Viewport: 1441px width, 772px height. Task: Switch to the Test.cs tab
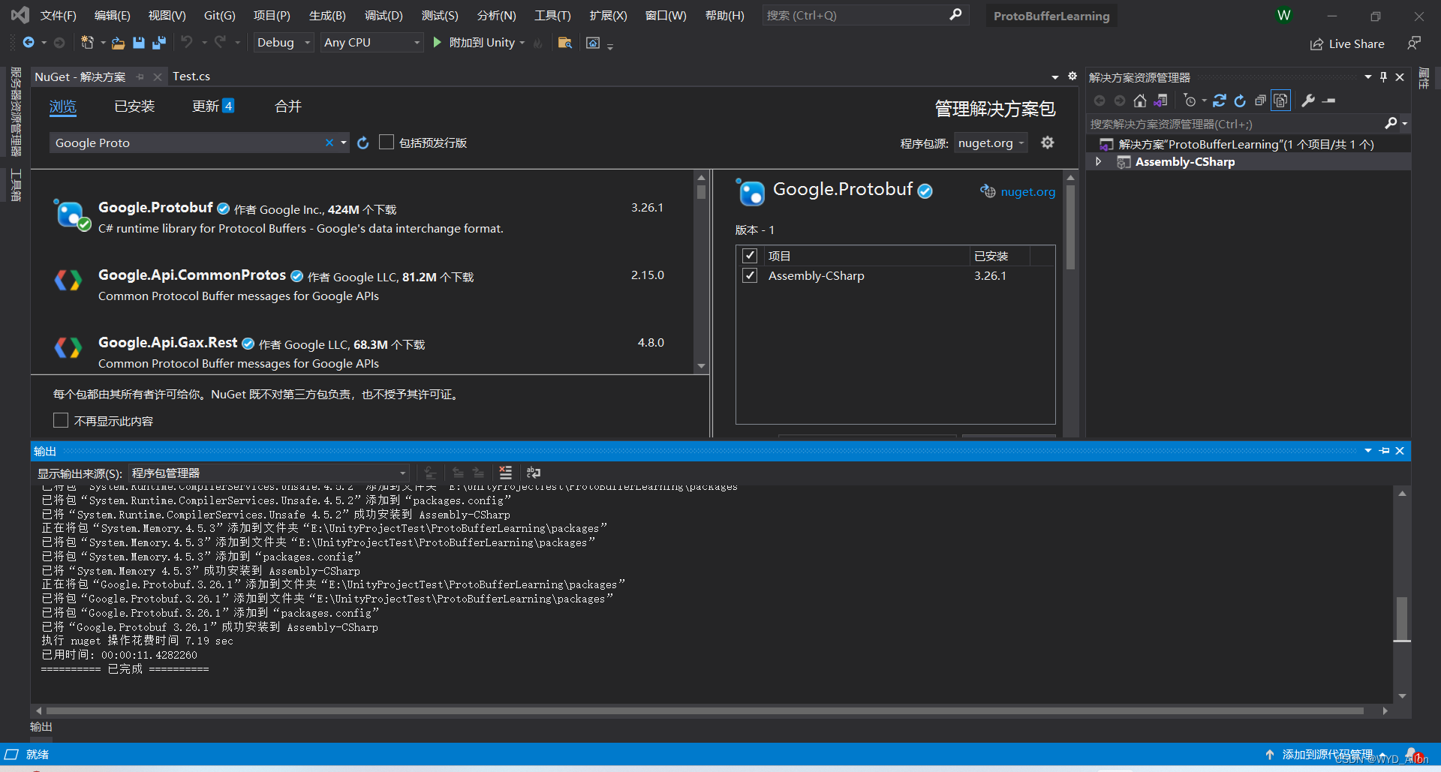point(191,77)
